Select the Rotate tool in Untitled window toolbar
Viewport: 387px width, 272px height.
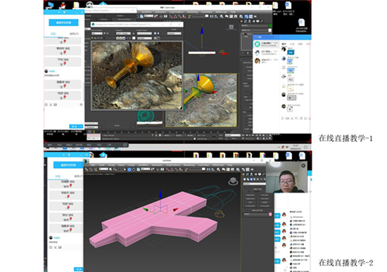[134, 169]
